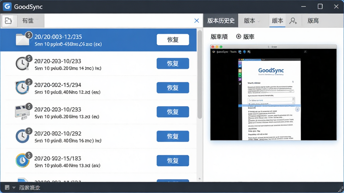Restore version 20720-202-15/183

(173, 160)
